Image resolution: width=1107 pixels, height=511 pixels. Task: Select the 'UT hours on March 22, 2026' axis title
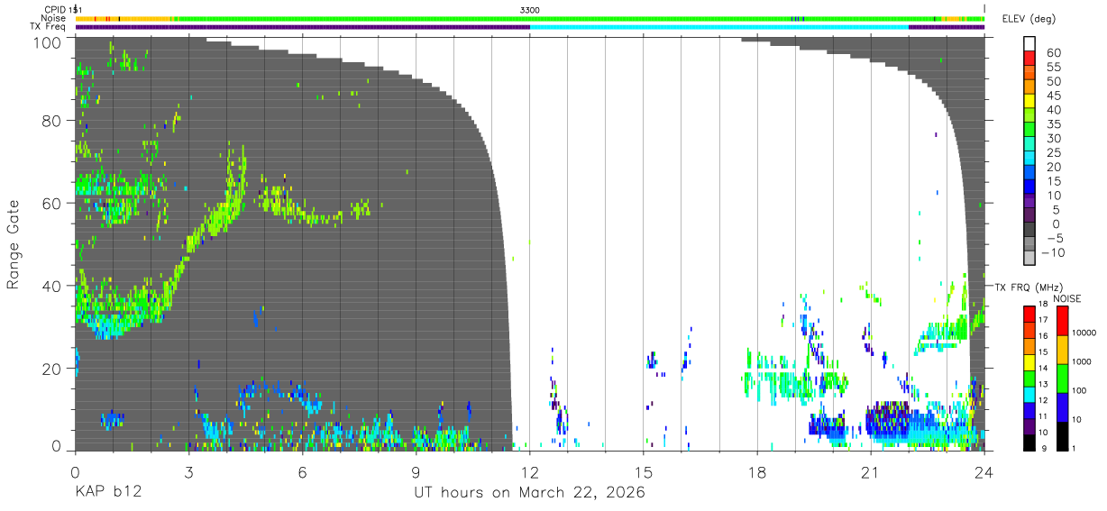coord(529,493)
